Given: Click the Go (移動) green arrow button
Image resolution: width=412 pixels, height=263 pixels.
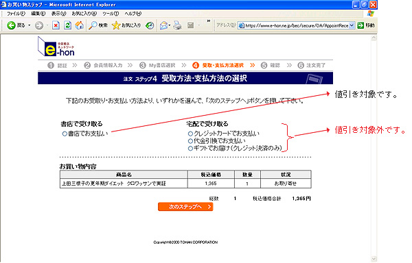Looking at the screenshot, I should [360, 25].
